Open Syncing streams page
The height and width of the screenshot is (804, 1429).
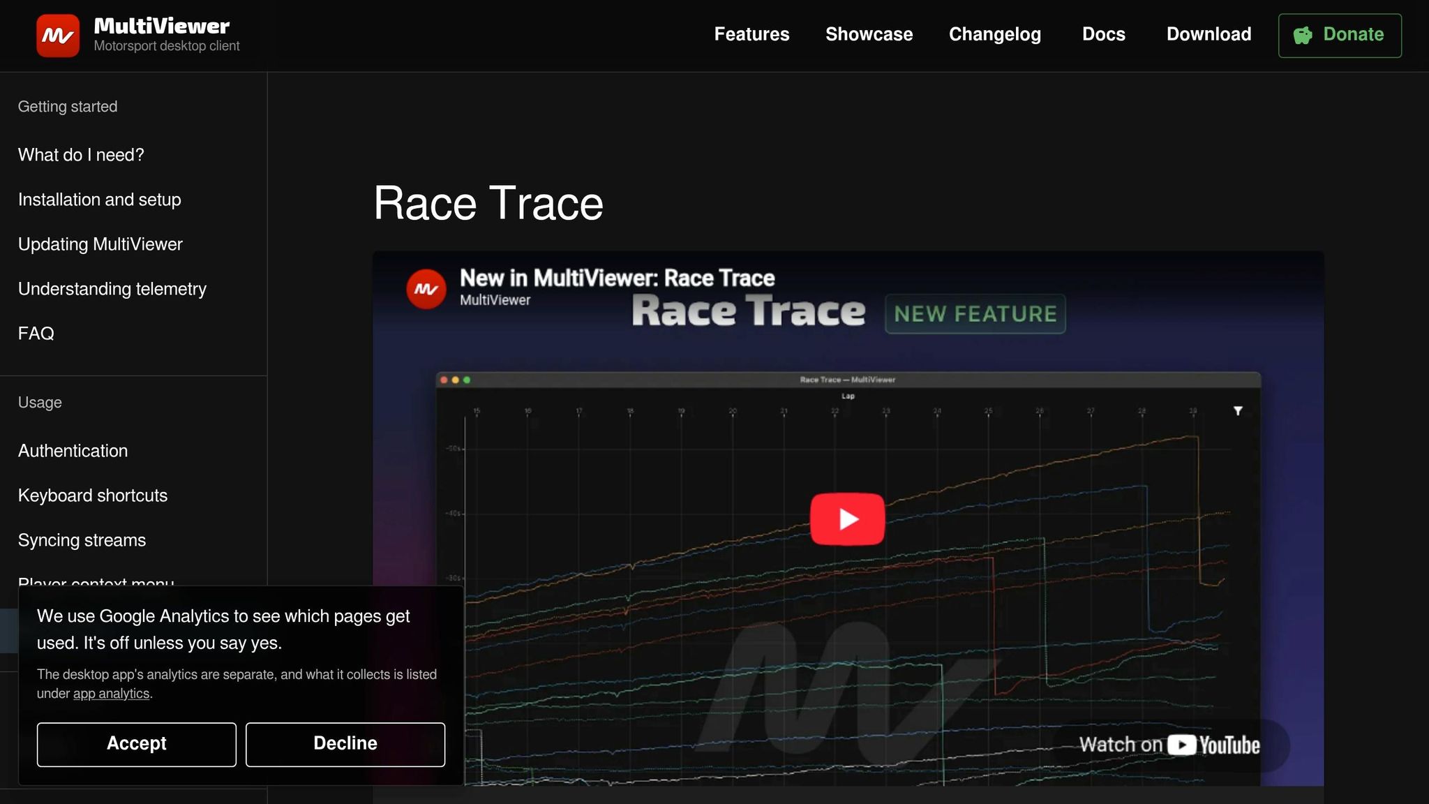82,540
